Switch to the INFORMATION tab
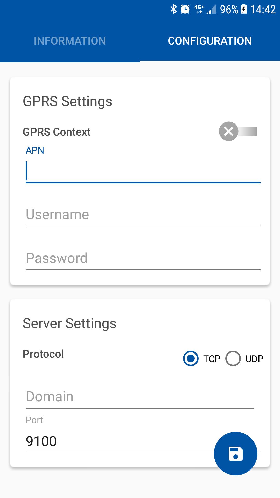Viewport: 280px width, 498px height. (70, 41)
